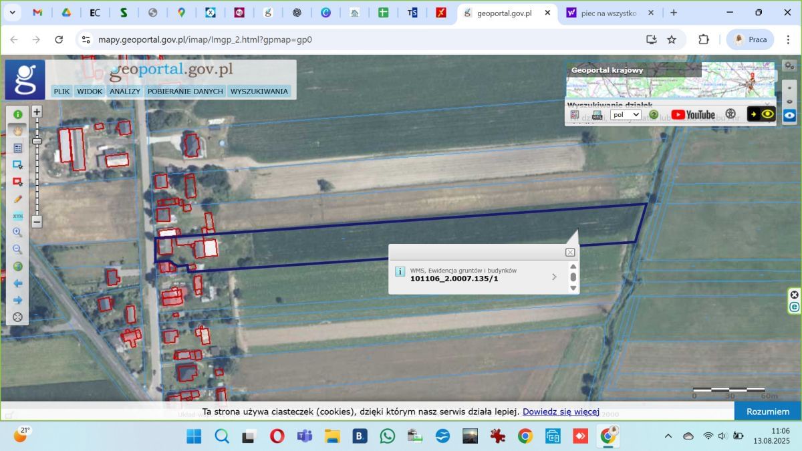The width and height of the screenshot is (802, 451).
Task: Click the info icon in popup
Action: point(400,271)
